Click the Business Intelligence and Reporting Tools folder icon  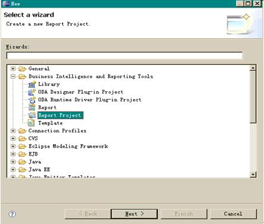click(22, 76)
